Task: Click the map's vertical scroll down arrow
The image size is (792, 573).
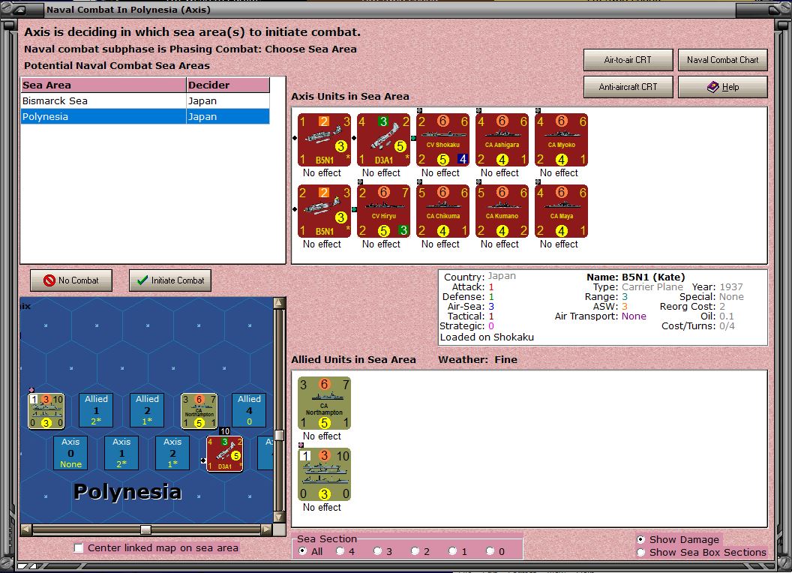Action: click(x=279, y=517)
